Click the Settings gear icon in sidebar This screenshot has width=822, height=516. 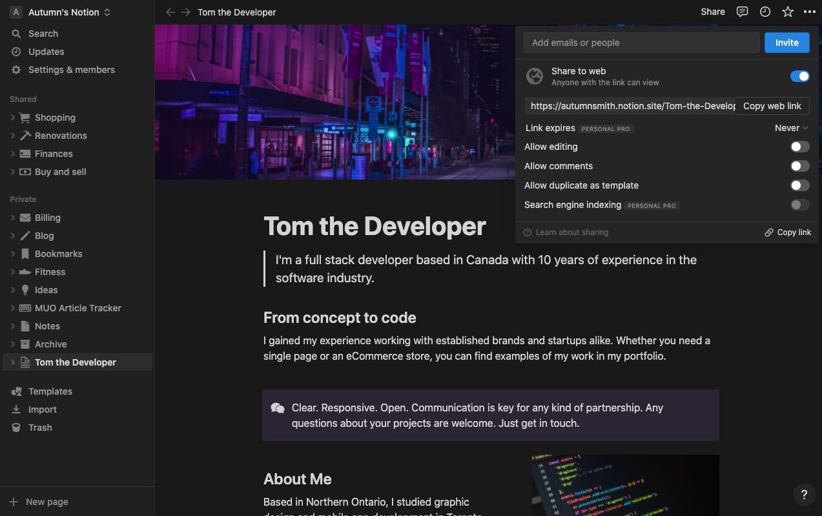[x=16, y=70]
